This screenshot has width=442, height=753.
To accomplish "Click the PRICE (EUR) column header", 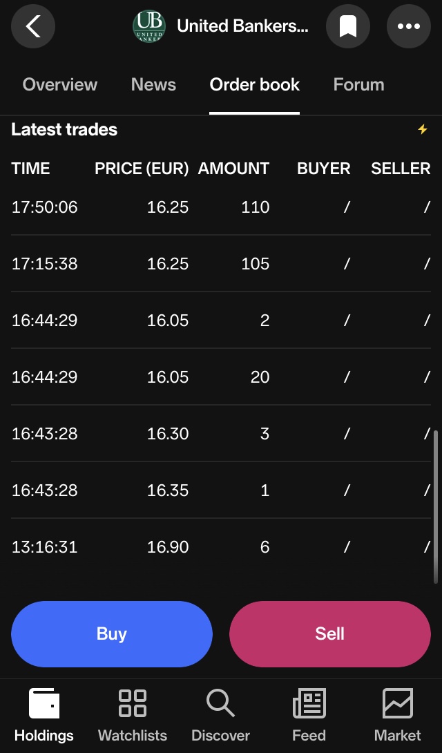I will point(142,169).
